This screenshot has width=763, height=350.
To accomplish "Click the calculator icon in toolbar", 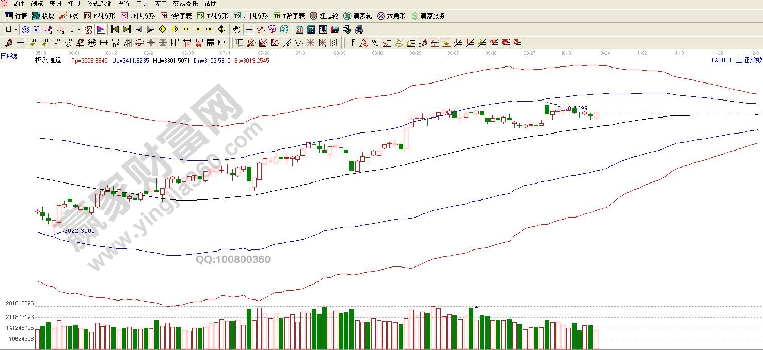I will tap(312, 29).
